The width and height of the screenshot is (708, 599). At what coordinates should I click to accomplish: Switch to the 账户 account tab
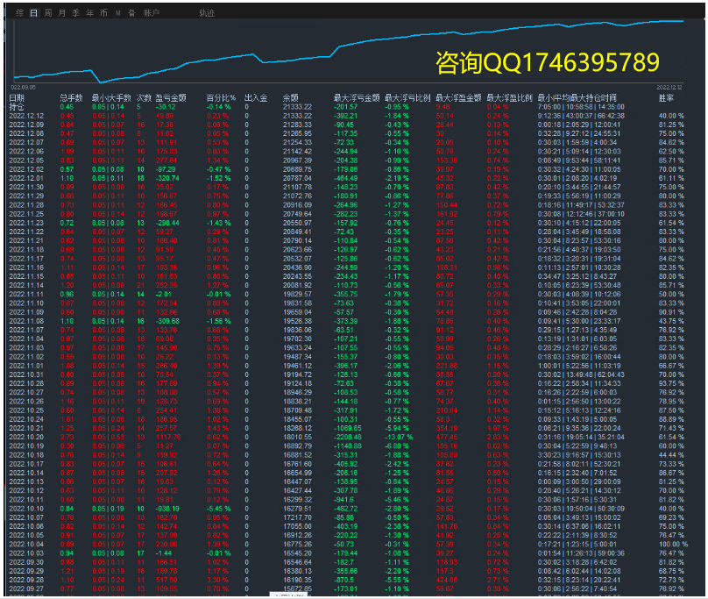pos(152,13)
